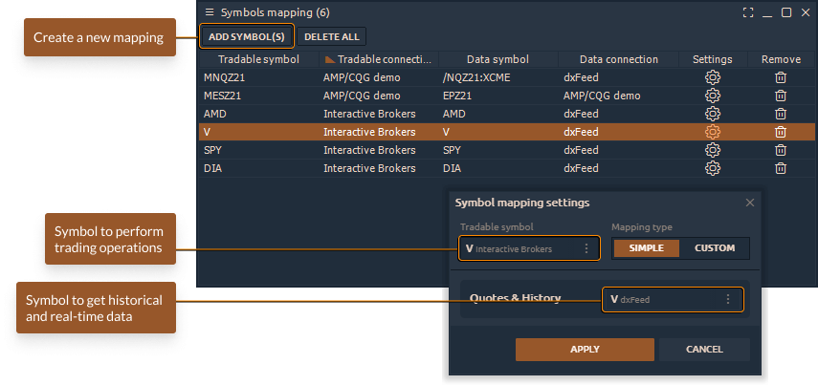Screen dimensions: 818x385
Task: Open the panel hamburger menu icon
Action: pos(210,13)
